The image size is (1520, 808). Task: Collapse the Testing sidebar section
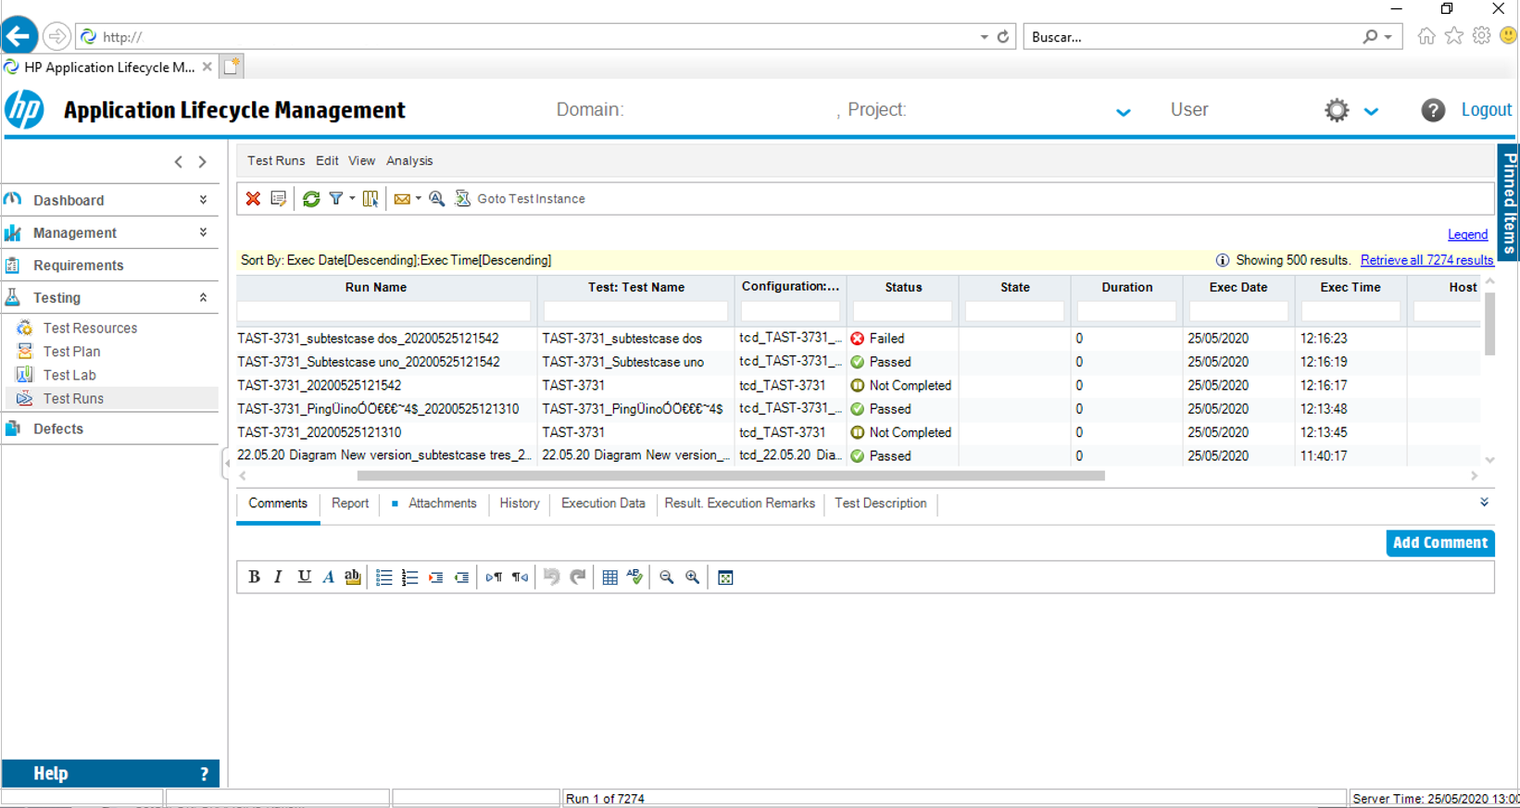tap(203, 298)
